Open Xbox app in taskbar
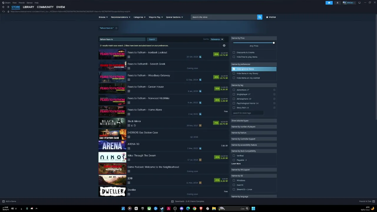The height and width of the screenshot is (212, 377). pyautogui.click(x=149, y=208)
